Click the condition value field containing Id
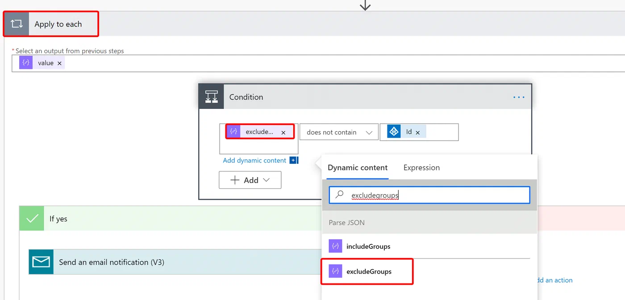Screen dimensions: 625x300 (x=419, y=132)
